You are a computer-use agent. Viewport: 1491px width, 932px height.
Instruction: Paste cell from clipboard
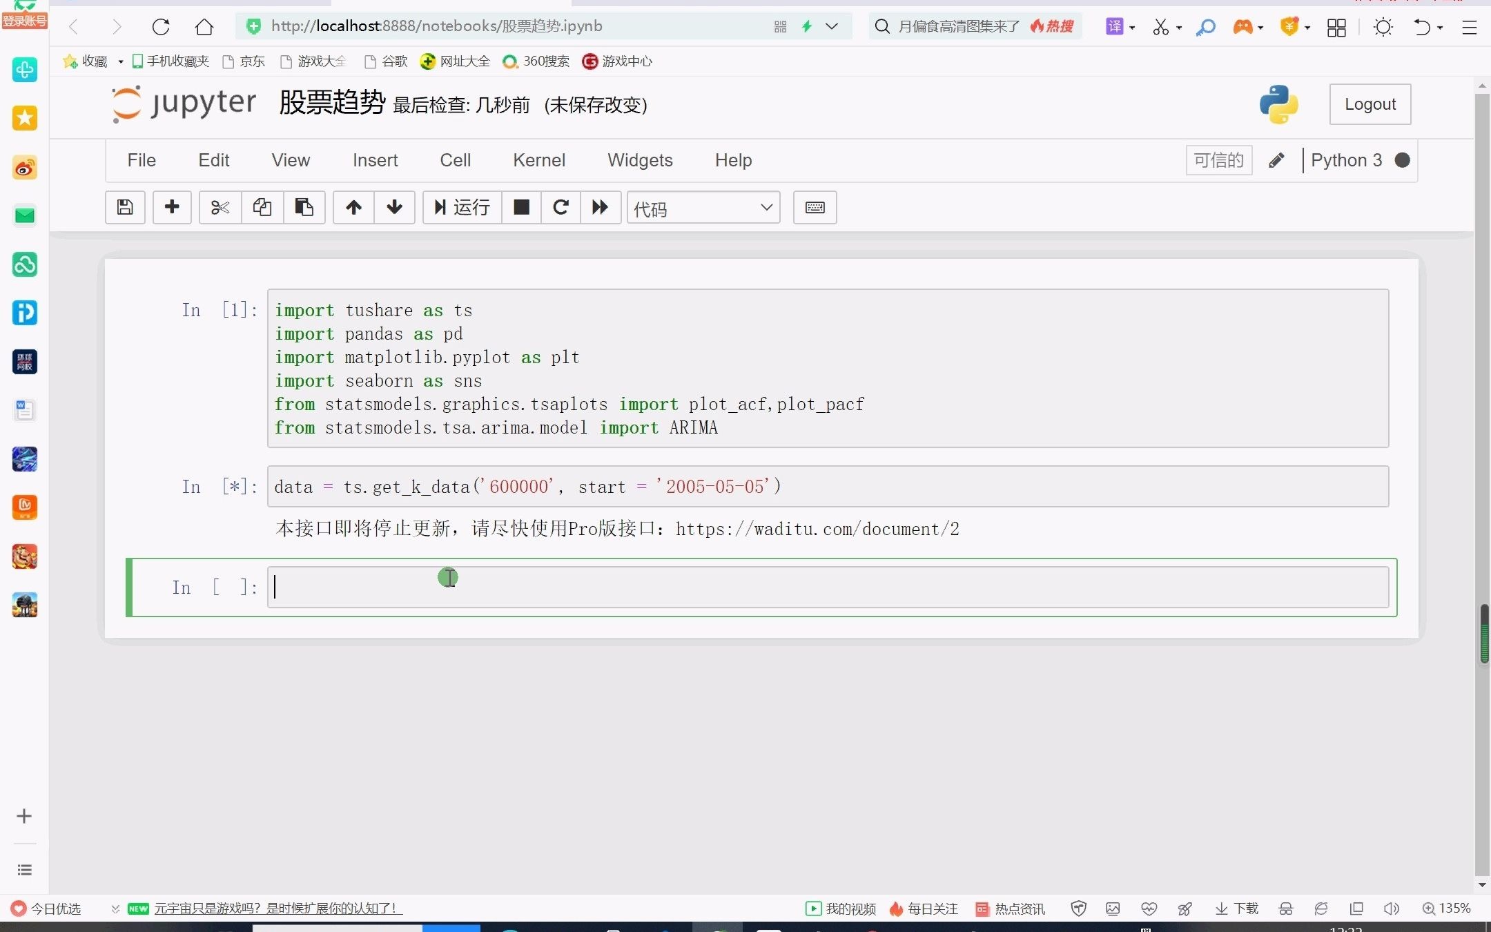point(304,208)
